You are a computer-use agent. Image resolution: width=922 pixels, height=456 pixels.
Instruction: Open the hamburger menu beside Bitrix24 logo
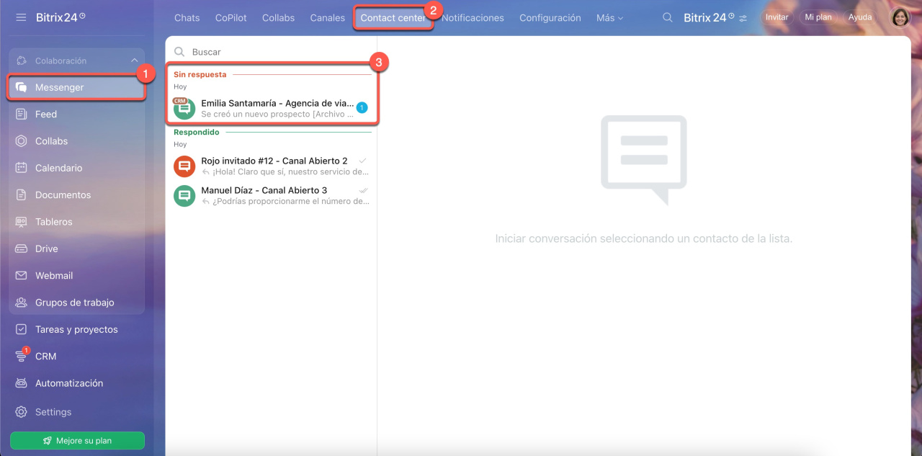[x=21, y=17]
